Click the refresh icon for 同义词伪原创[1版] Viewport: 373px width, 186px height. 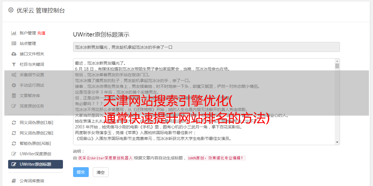[14, 123]
